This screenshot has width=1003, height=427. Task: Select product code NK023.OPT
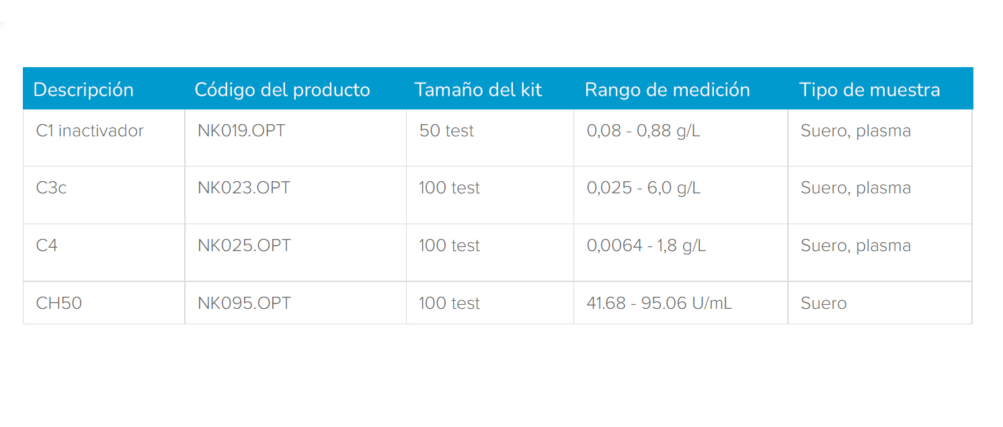(x=244, y=188)
